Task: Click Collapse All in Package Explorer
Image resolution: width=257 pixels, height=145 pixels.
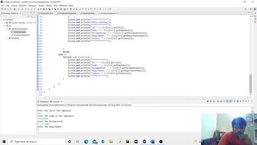Action: coord(29,17)
